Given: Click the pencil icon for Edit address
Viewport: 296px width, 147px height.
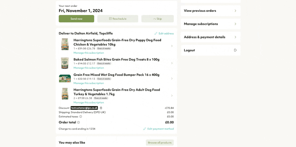Looking at the screenshot, I should (x=156, y=34).
